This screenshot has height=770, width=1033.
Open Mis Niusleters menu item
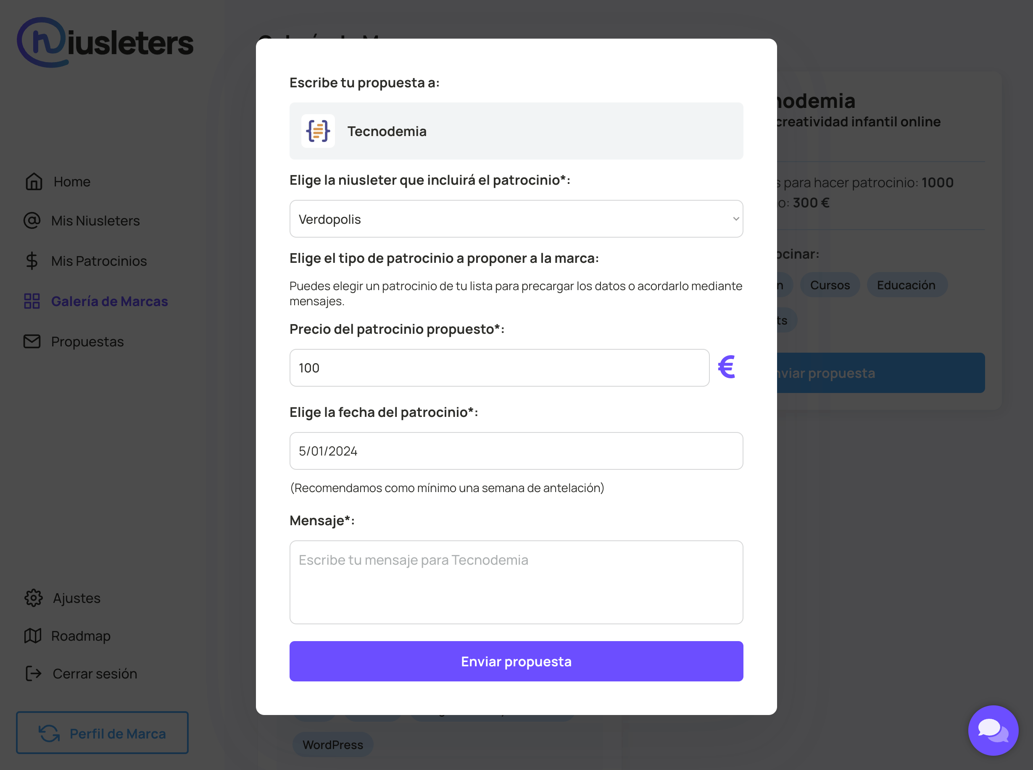(95, 220)
